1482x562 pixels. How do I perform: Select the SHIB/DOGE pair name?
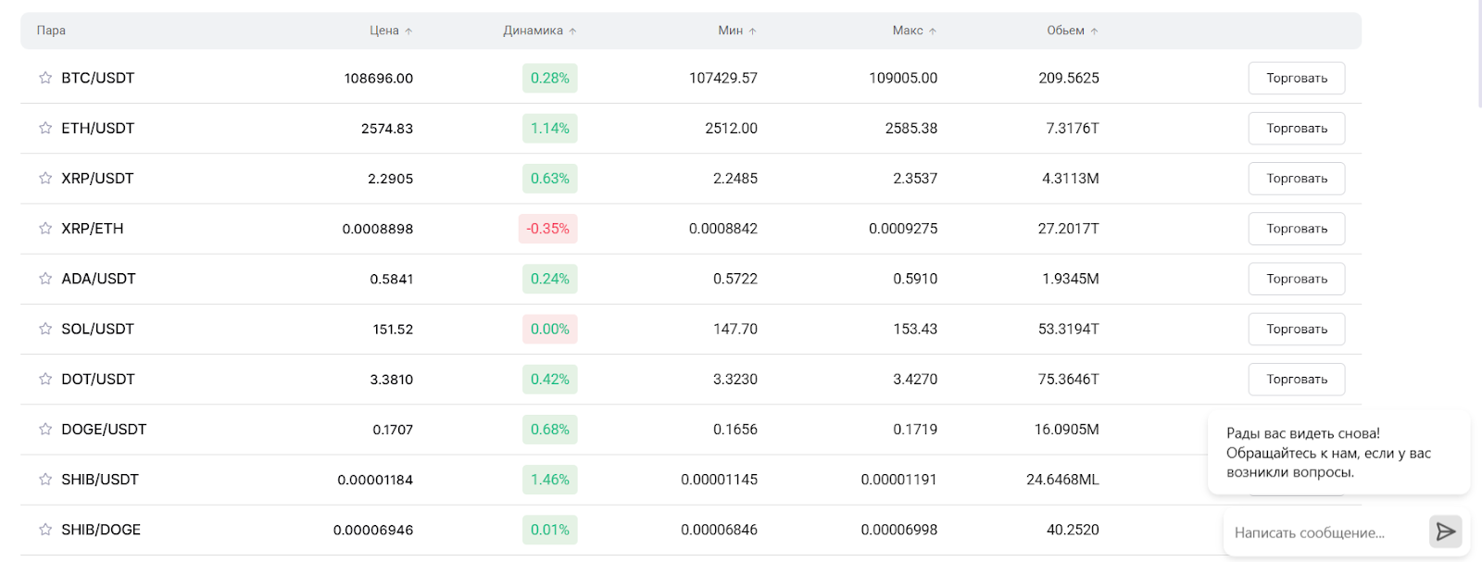pos(101,529)
